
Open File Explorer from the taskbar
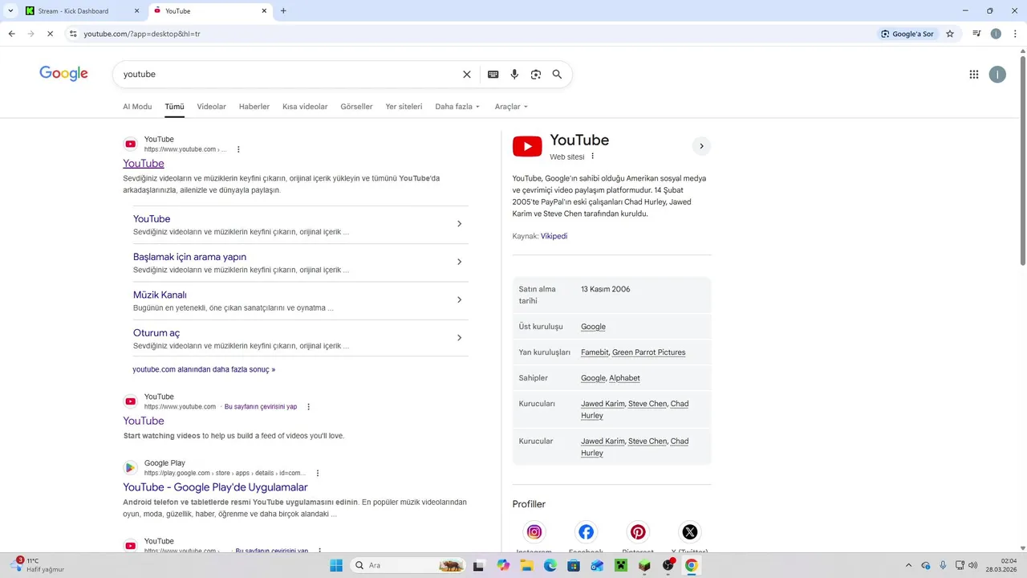pos(526,565)
